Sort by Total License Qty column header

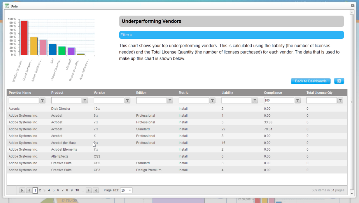[x=319, y=92]
